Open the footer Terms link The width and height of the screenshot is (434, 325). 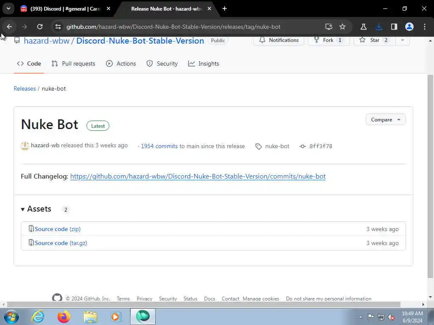(x=123, y=299)
